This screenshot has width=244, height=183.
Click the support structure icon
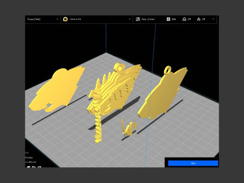pyautogui.click(x=184, y=19)
